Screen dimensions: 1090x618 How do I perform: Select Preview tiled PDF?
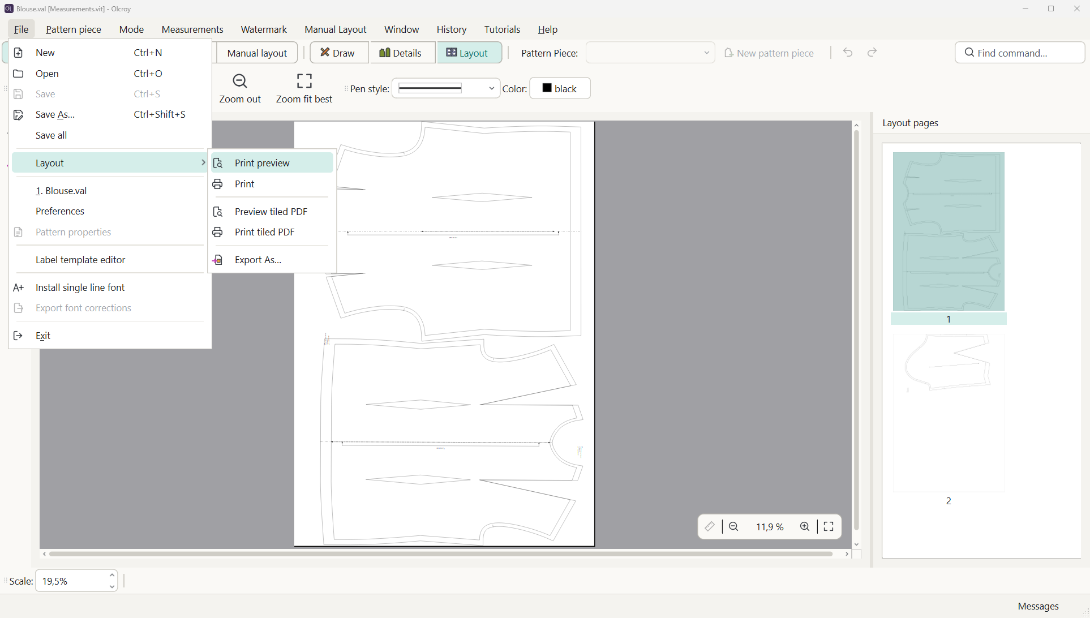(272, 212)
